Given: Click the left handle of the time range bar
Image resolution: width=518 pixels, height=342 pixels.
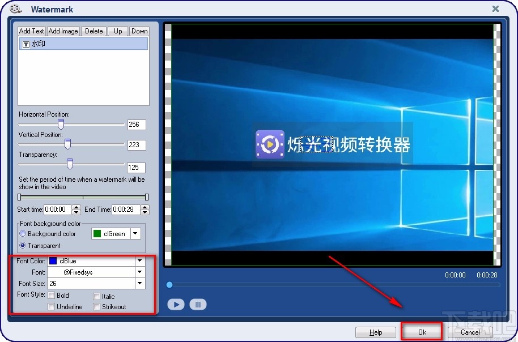Looking at the screenshot, I should click(19, 197).
